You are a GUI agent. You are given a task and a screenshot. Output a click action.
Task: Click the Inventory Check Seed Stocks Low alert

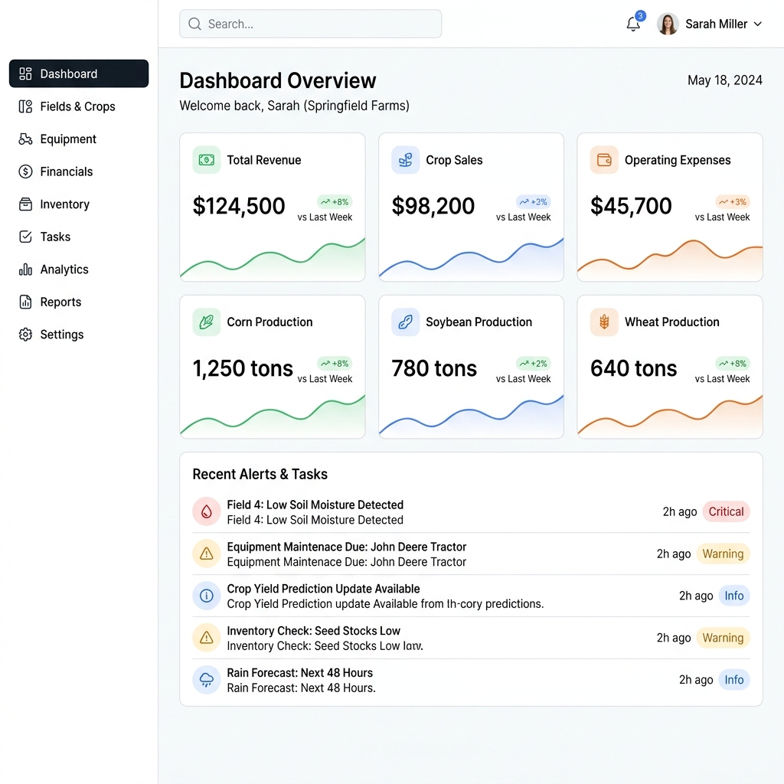point(471,638)
